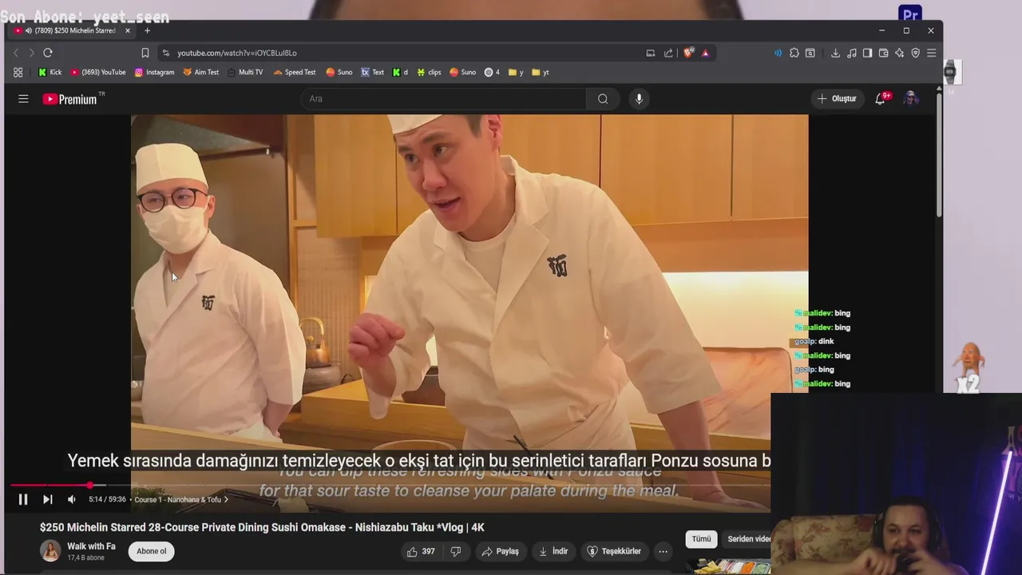The height and width of the screenshot is (575, 1022).
Task: Click the screen cast icon in address bar
Action: (651, 53)
